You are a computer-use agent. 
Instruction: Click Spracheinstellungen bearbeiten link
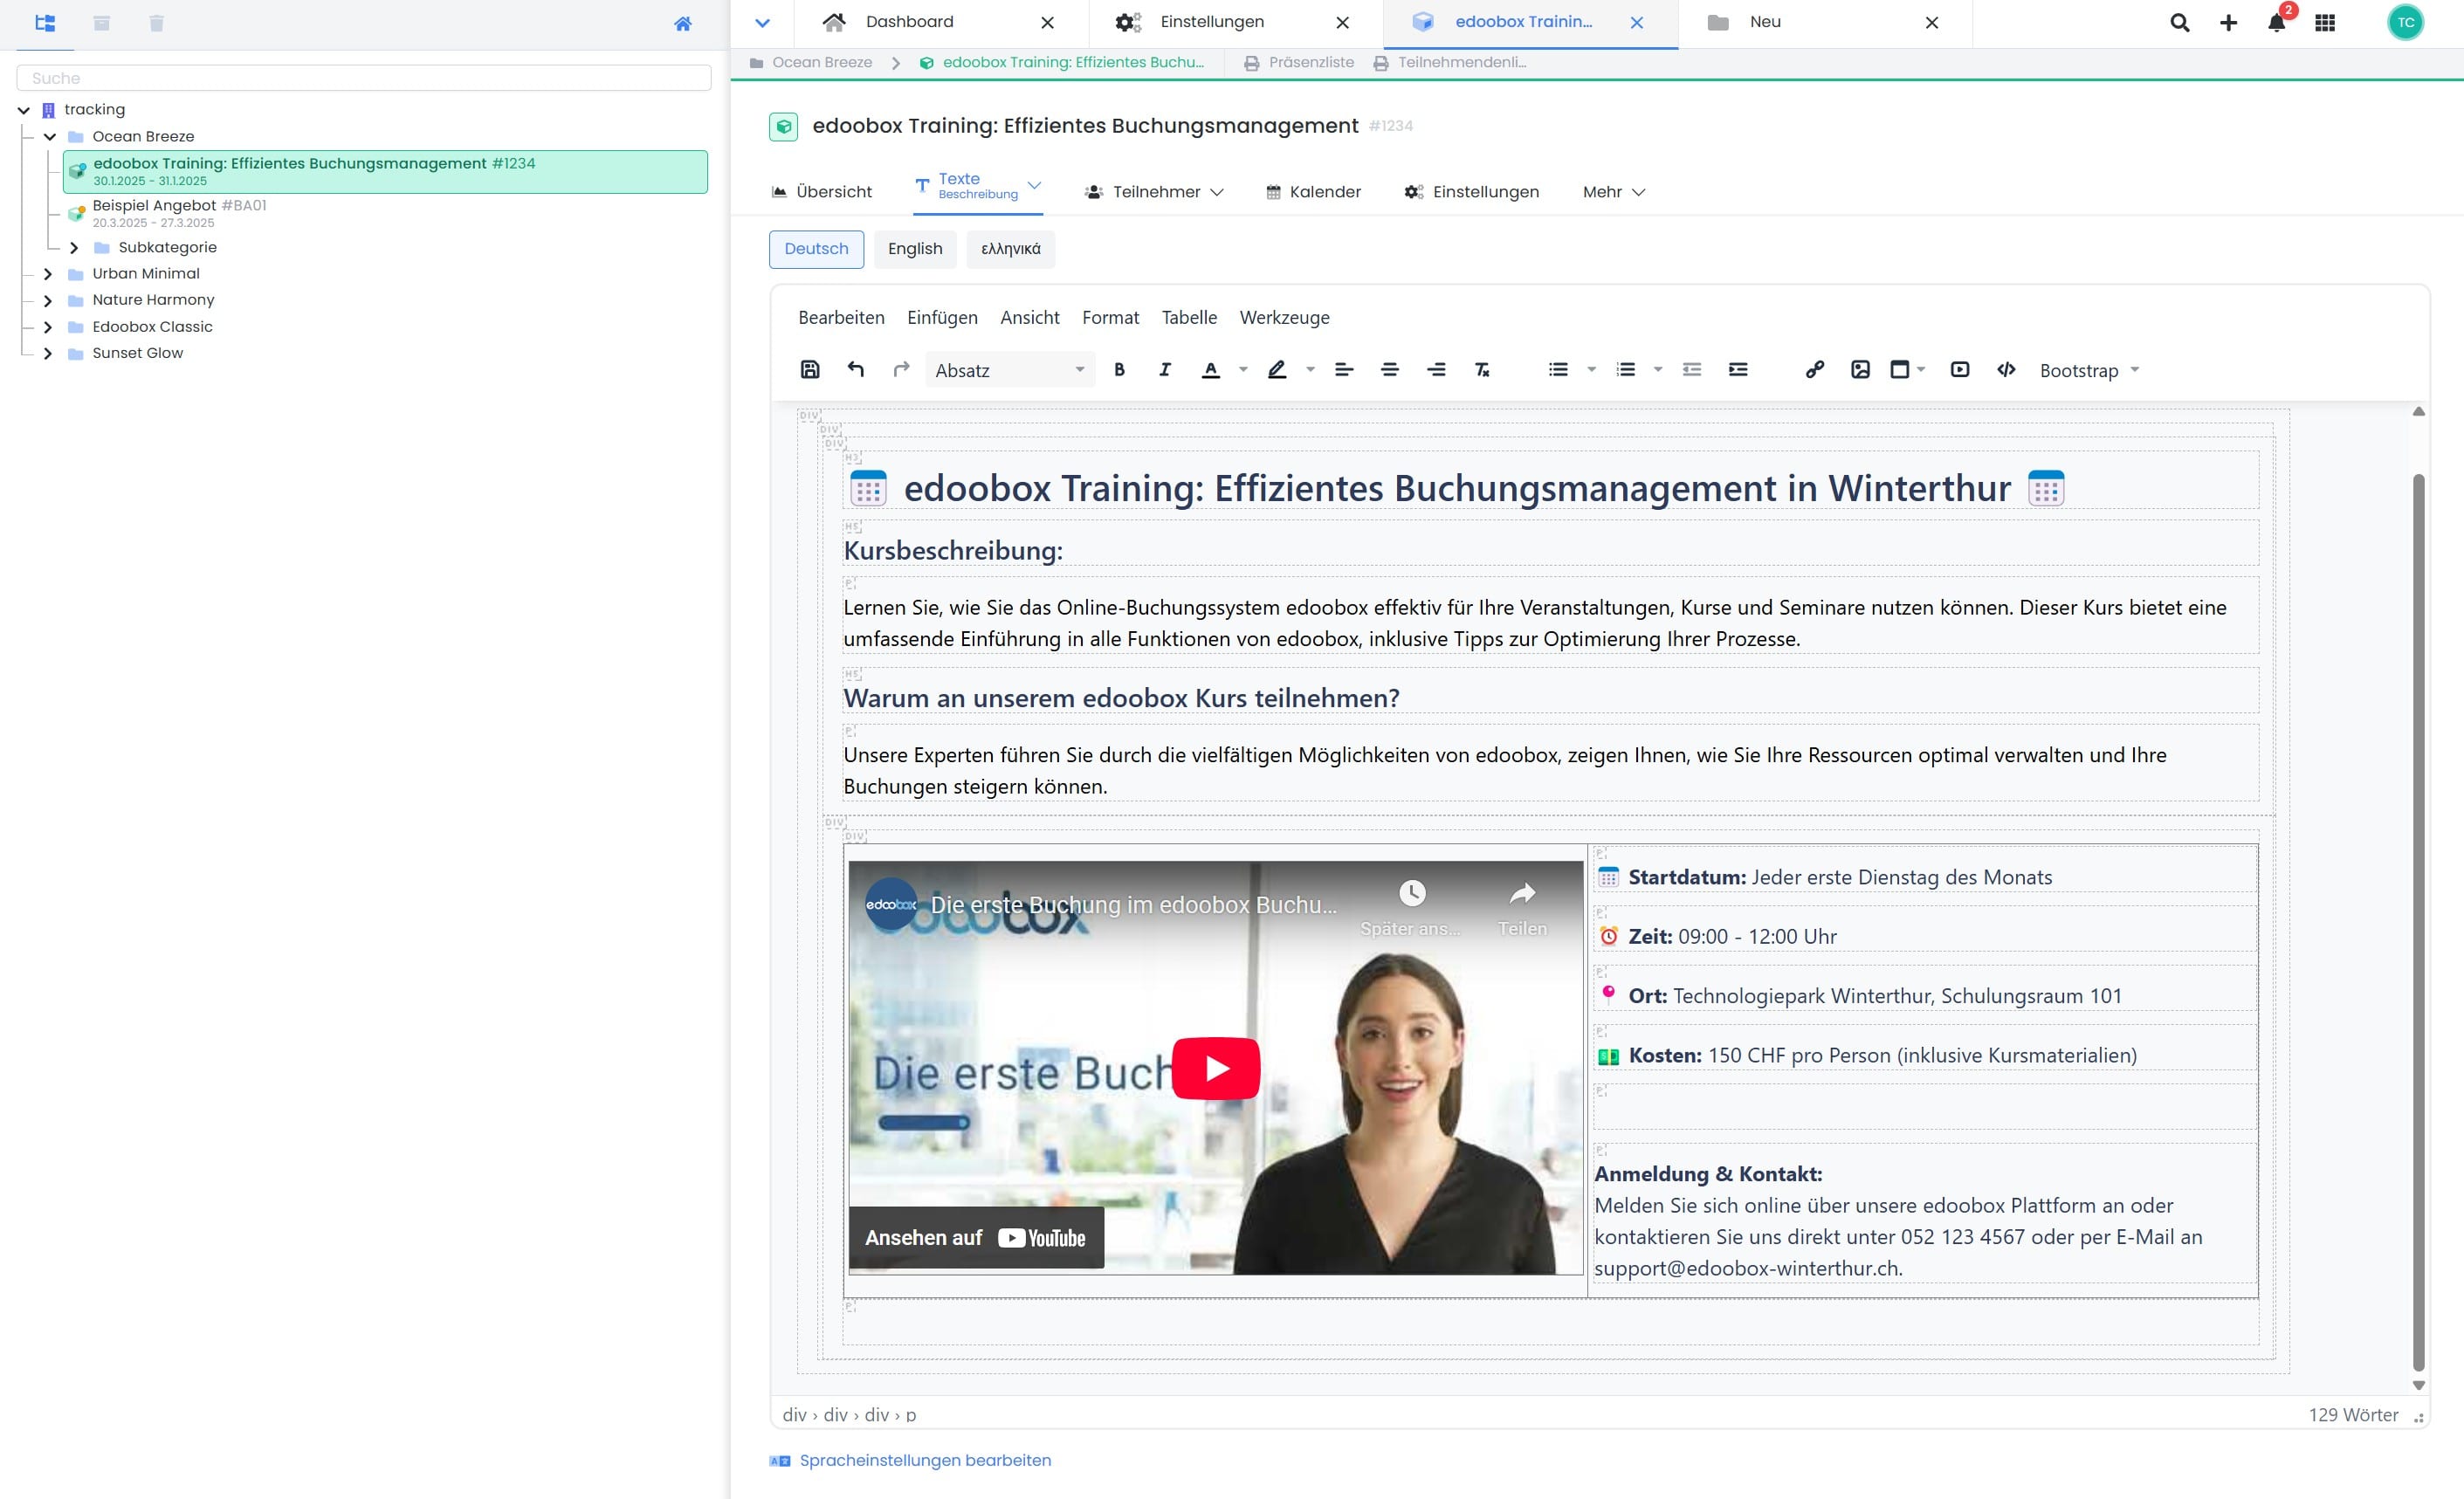(x=925, y=1460)
